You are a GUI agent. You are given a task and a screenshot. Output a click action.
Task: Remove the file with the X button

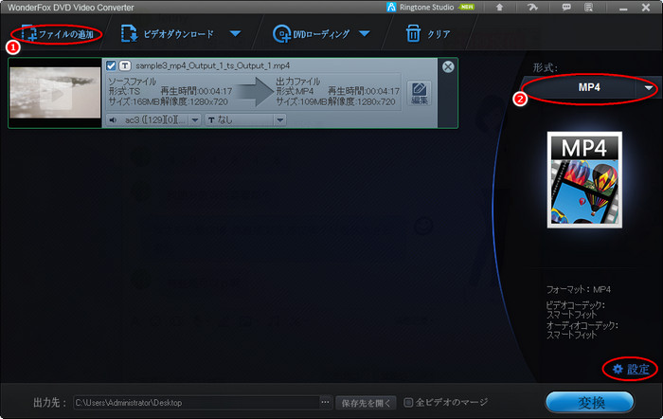pos(448,66)
